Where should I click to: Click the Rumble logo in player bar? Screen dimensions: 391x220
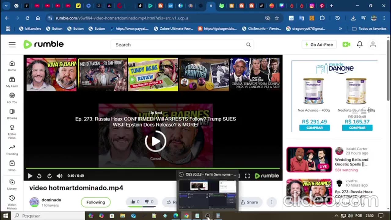(267, 176)
